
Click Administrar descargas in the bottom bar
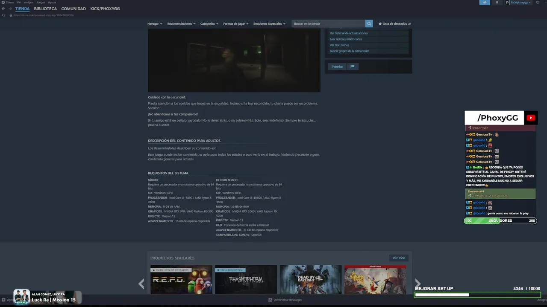click(288, 300)
